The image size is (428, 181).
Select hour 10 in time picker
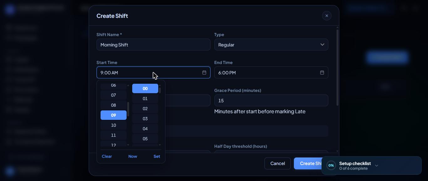pos(113,125)
